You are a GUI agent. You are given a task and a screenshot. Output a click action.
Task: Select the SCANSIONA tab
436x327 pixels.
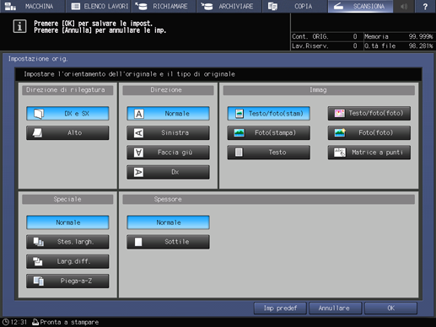[360, 6]
